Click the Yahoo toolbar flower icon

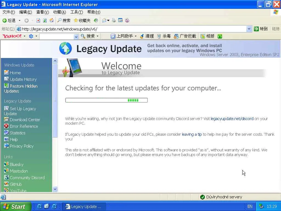31,36
